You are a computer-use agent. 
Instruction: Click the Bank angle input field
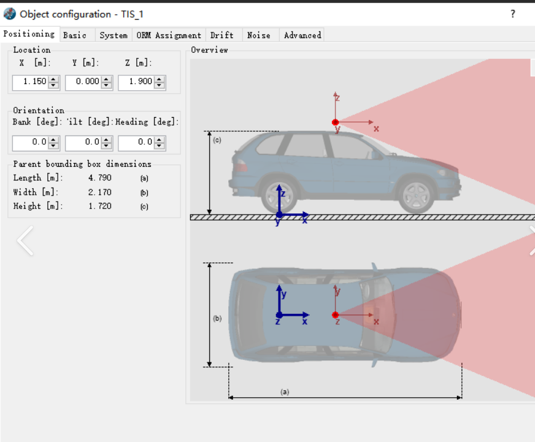tap(30, 143)
